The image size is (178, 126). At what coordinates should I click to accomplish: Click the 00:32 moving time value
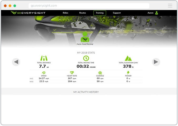point(86,66)
